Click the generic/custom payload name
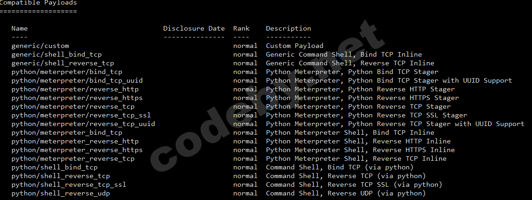532x200 pixels. click(40, 46)
